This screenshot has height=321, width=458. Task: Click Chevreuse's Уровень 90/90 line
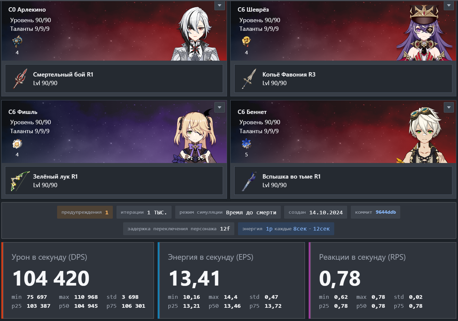260,20
